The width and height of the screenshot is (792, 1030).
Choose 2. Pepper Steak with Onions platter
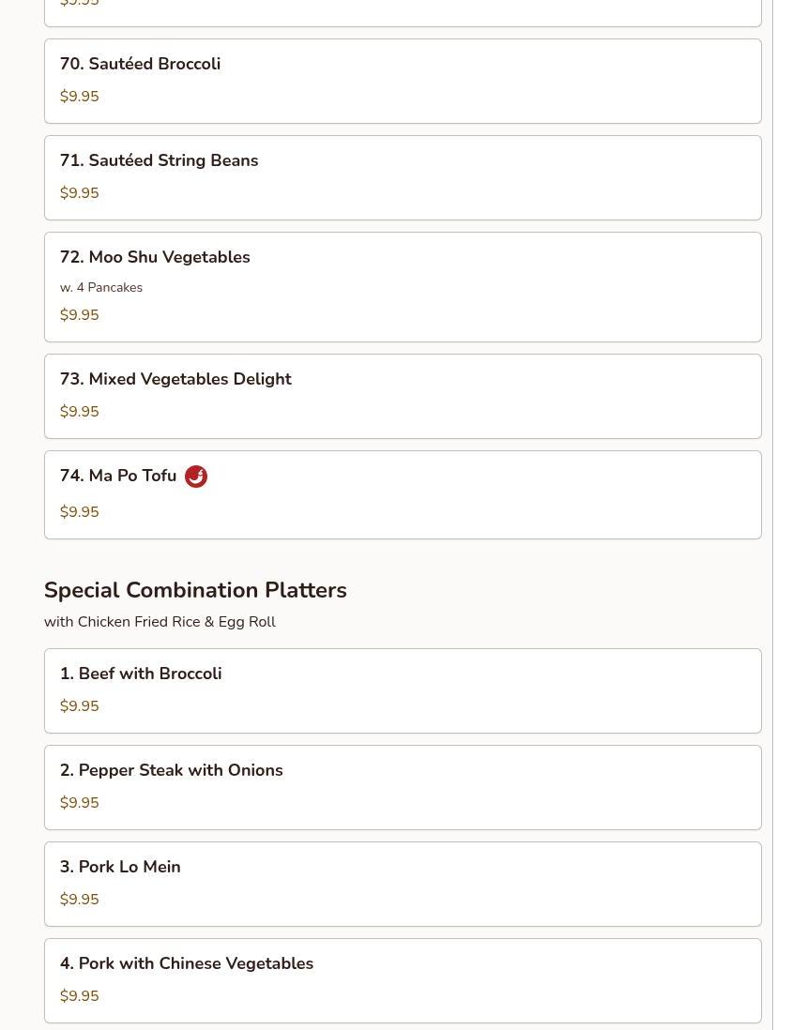[x=171, y=770]
